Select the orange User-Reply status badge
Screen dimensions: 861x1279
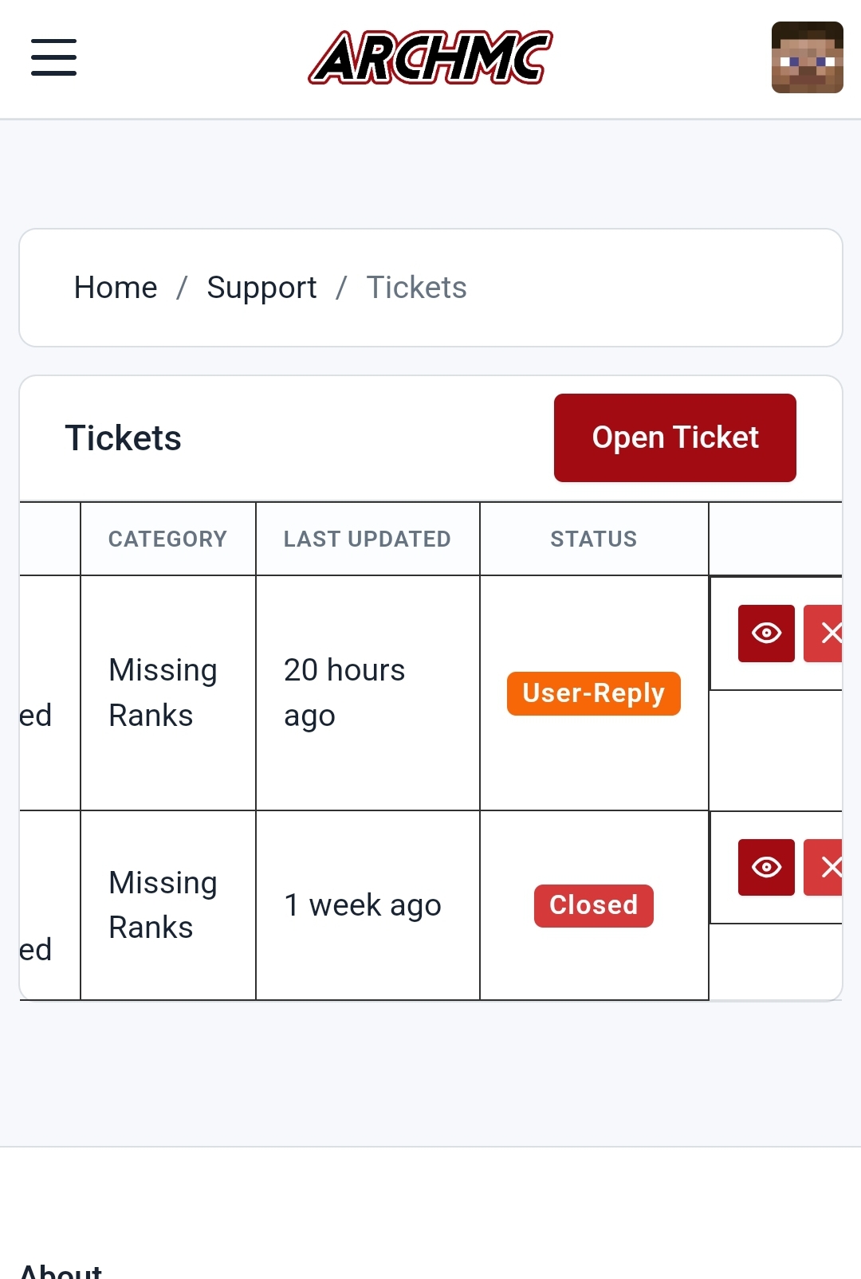click(x=594, y=693)
